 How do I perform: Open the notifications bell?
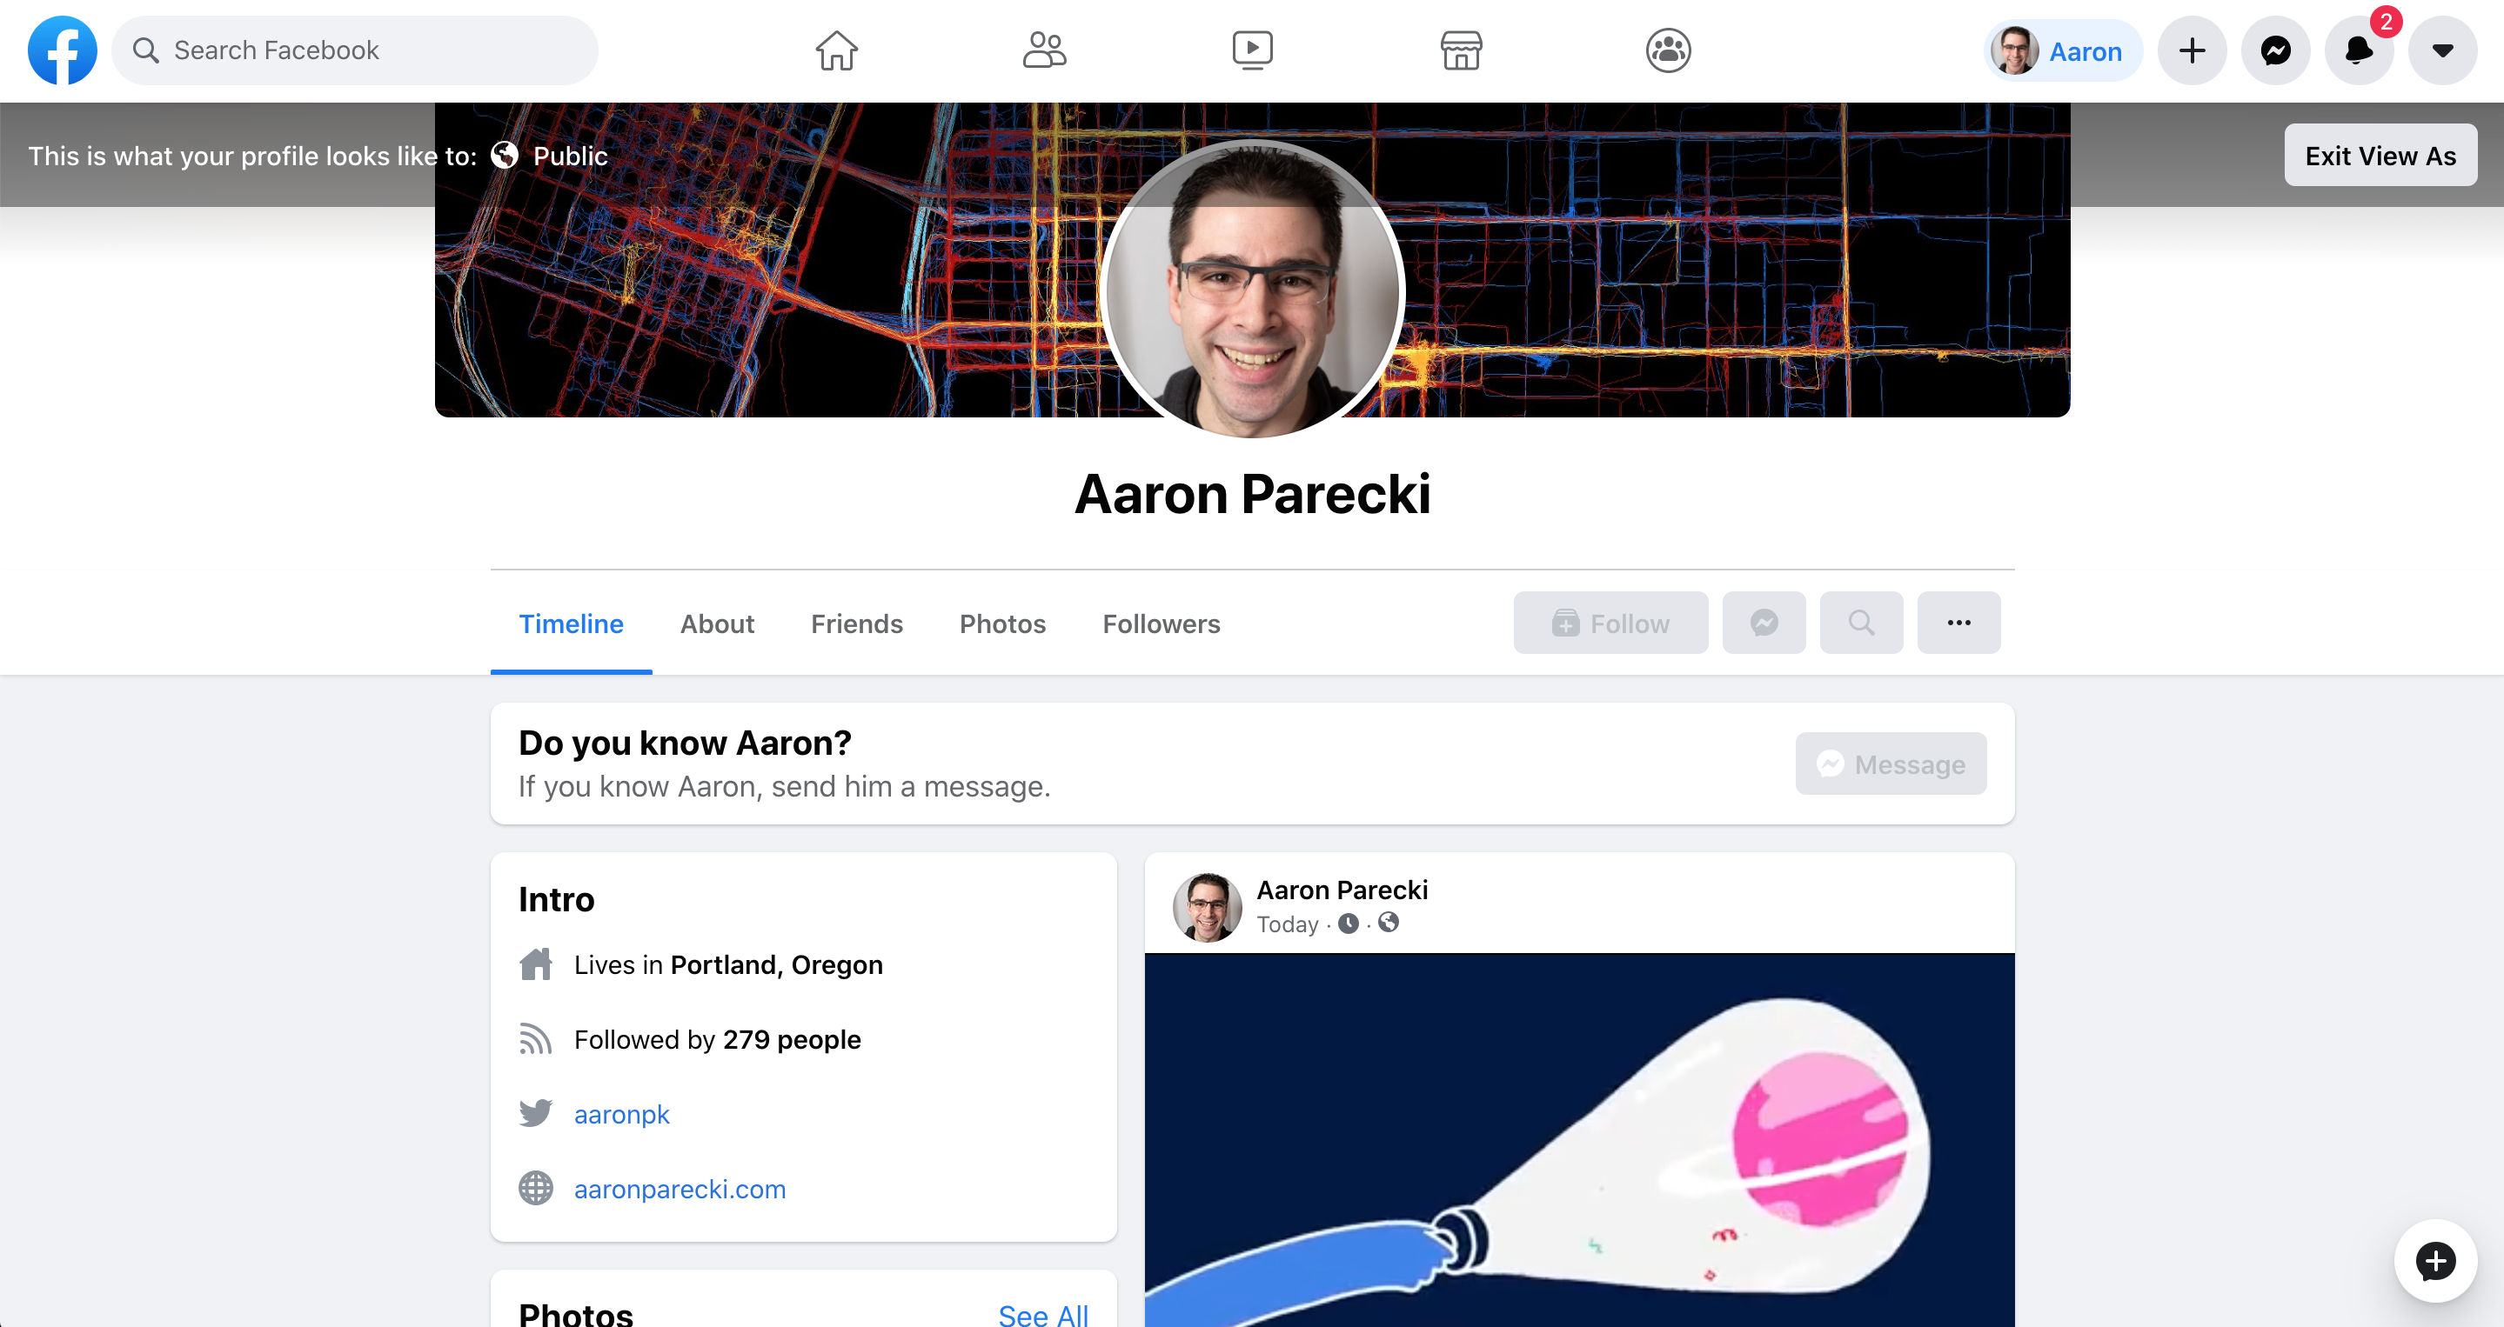click(2360, 50)
